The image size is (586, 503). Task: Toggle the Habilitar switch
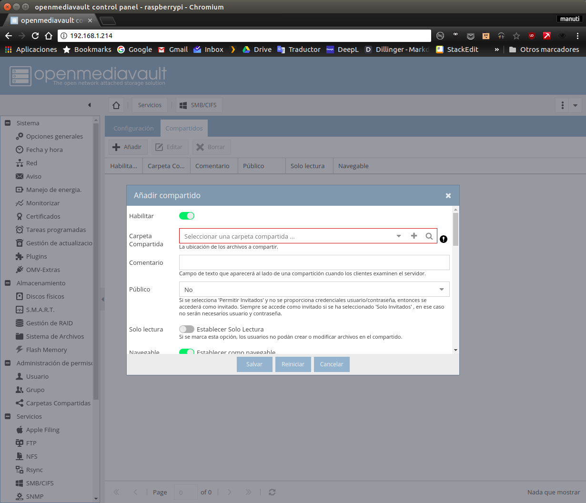[x=187, y=216]
